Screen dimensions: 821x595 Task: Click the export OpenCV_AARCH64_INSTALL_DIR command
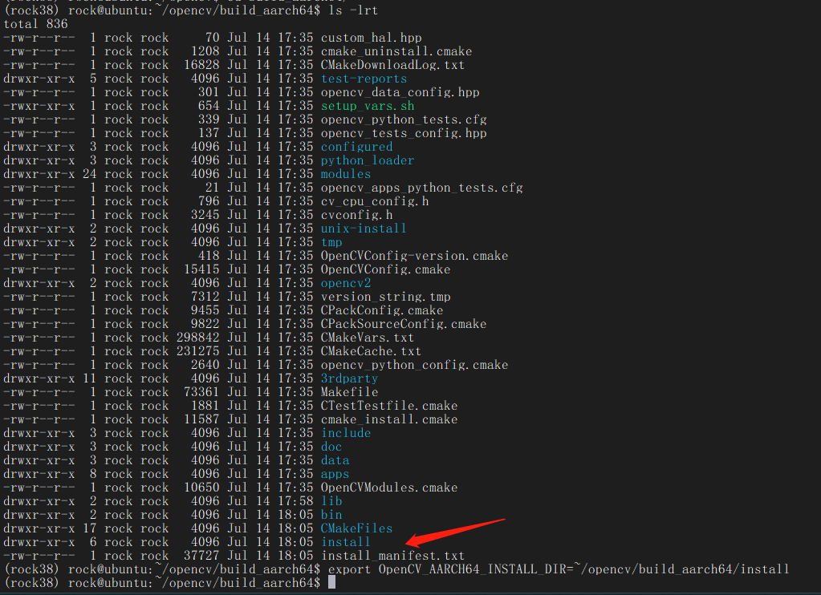559,569
